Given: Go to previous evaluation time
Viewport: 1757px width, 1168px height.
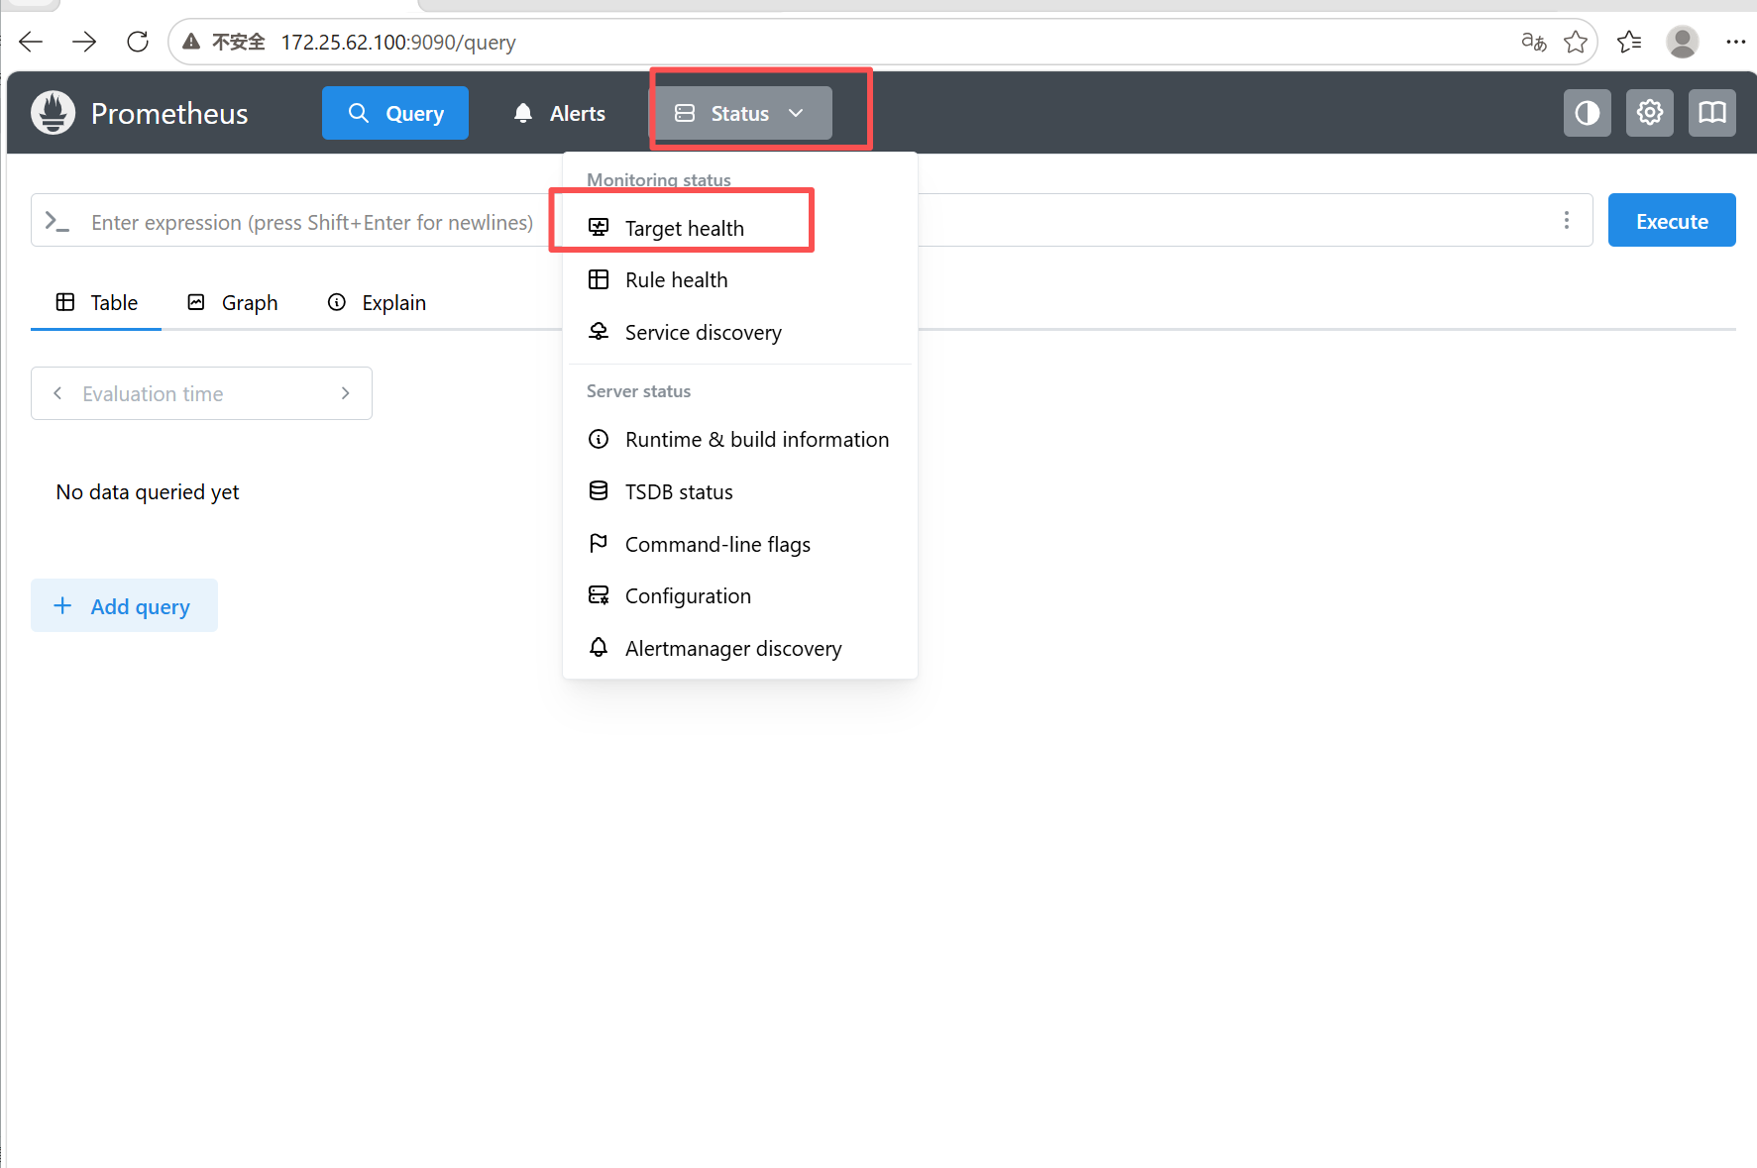Looking at the screenshot, I should tap(57, 393).
